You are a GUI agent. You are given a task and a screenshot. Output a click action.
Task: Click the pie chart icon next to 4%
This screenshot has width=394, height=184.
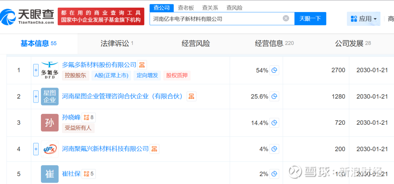[x=274, y=149]
